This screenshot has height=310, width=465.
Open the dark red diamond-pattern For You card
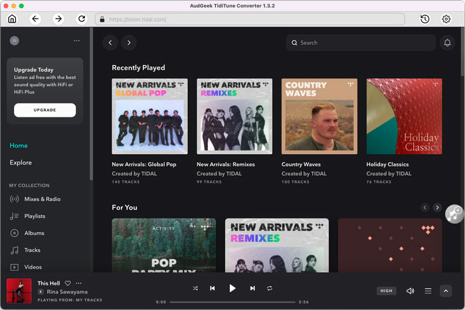pos(390,246)
